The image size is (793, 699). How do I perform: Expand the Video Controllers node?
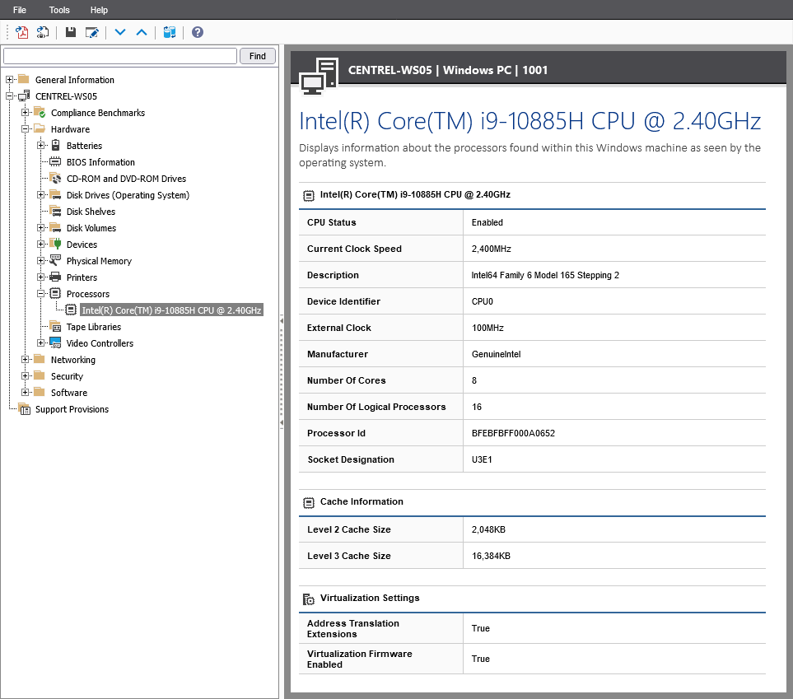40,343
